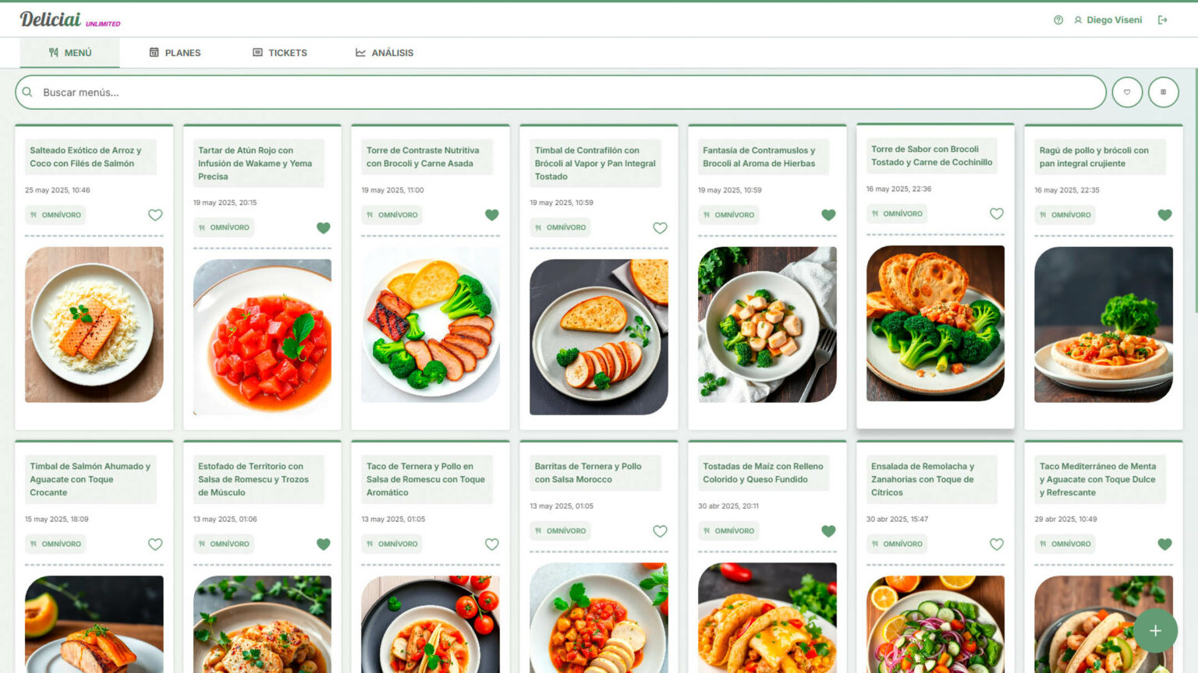Open Tostadas de Maíz taco photo
1198x673 pixels.
click(767, 618)
